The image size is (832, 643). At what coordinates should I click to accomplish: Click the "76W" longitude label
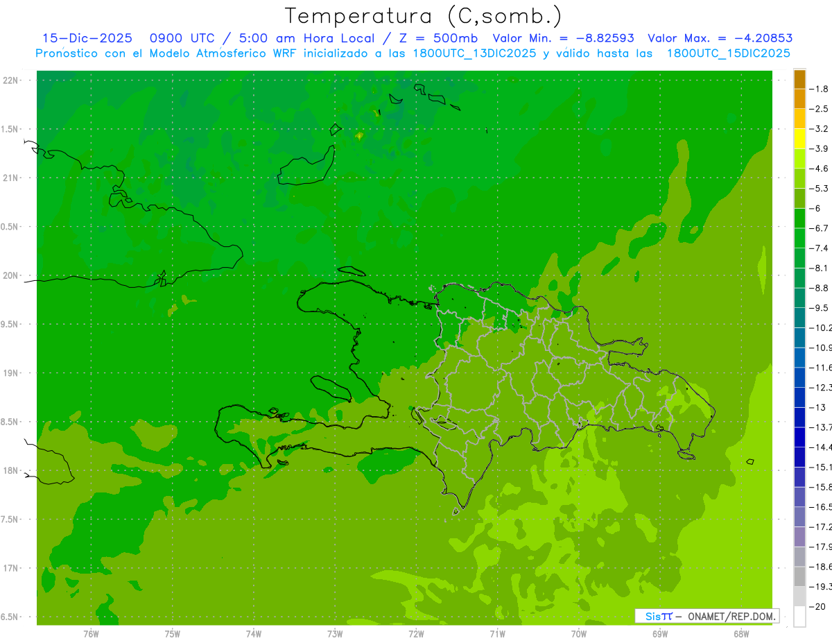[x=91, y=634]
